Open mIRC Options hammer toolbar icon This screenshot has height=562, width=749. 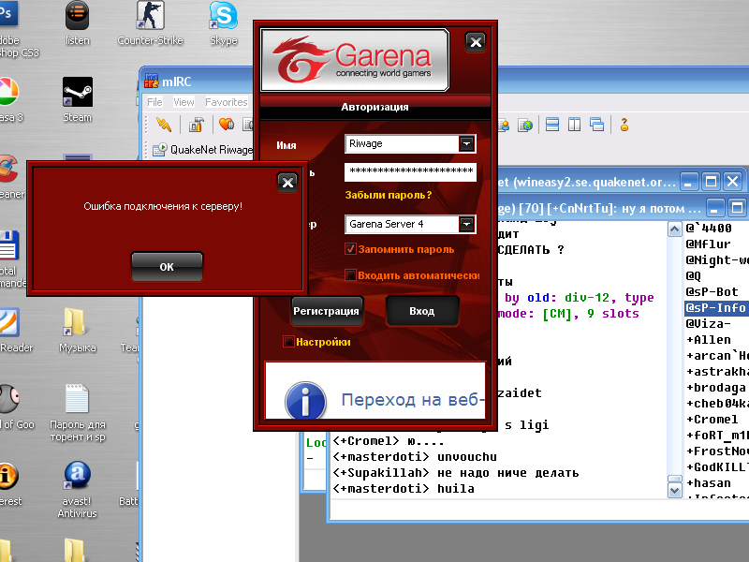click(196, 125)
